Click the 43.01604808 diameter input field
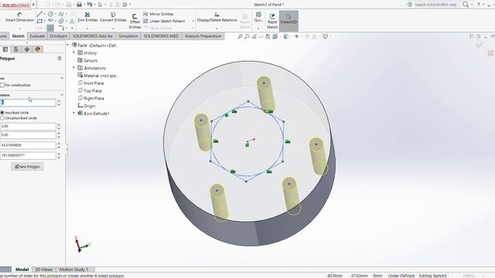495x278 pixels. click(28, 145)
